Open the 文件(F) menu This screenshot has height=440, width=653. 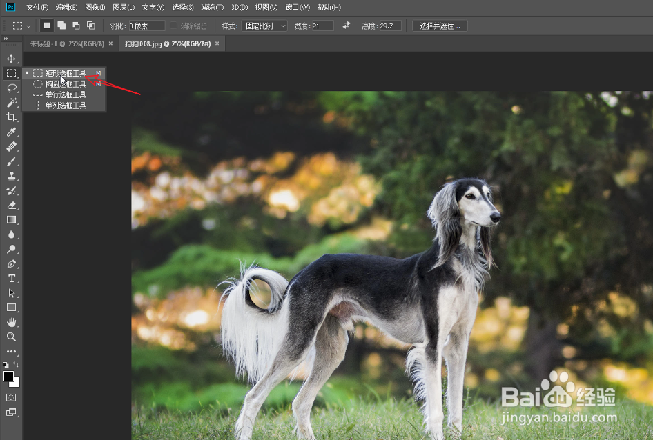point(37,7)
